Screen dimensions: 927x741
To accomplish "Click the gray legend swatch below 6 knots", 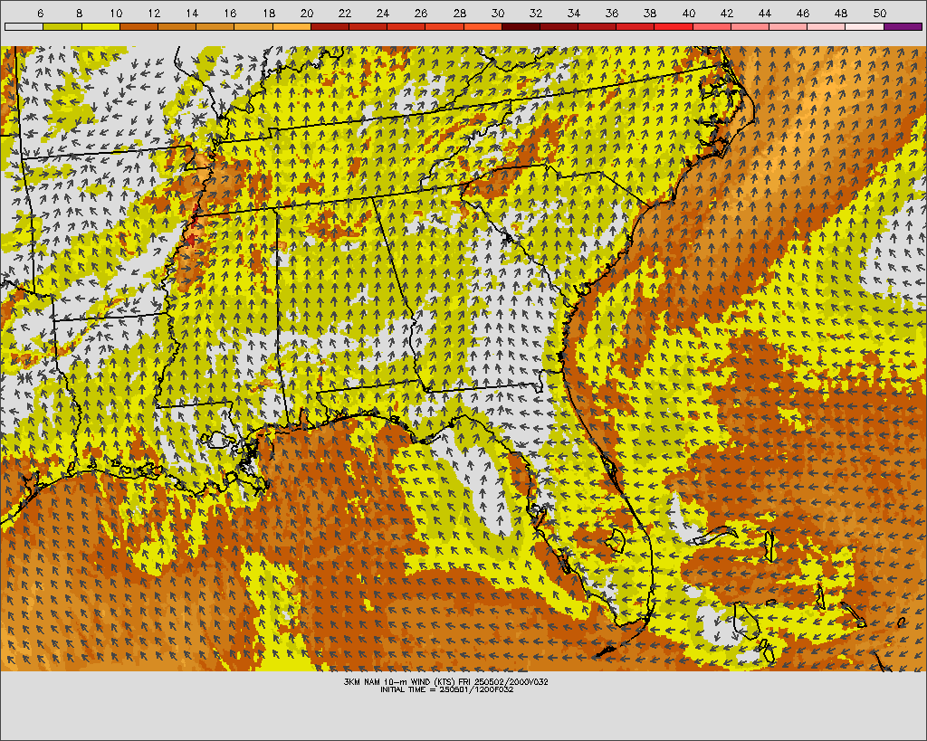I will click(x=24, y=26).
